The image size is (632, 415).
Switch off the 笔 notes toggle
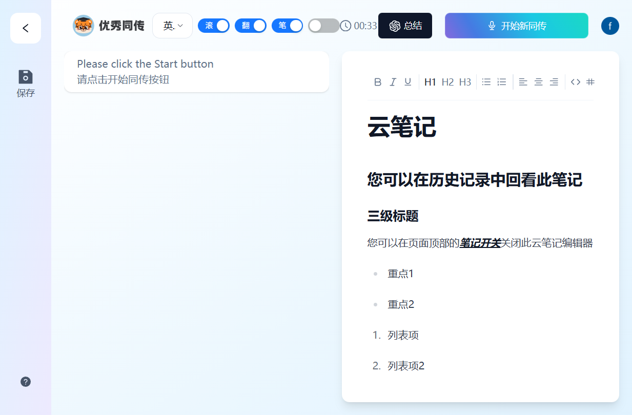pos(287,26)
